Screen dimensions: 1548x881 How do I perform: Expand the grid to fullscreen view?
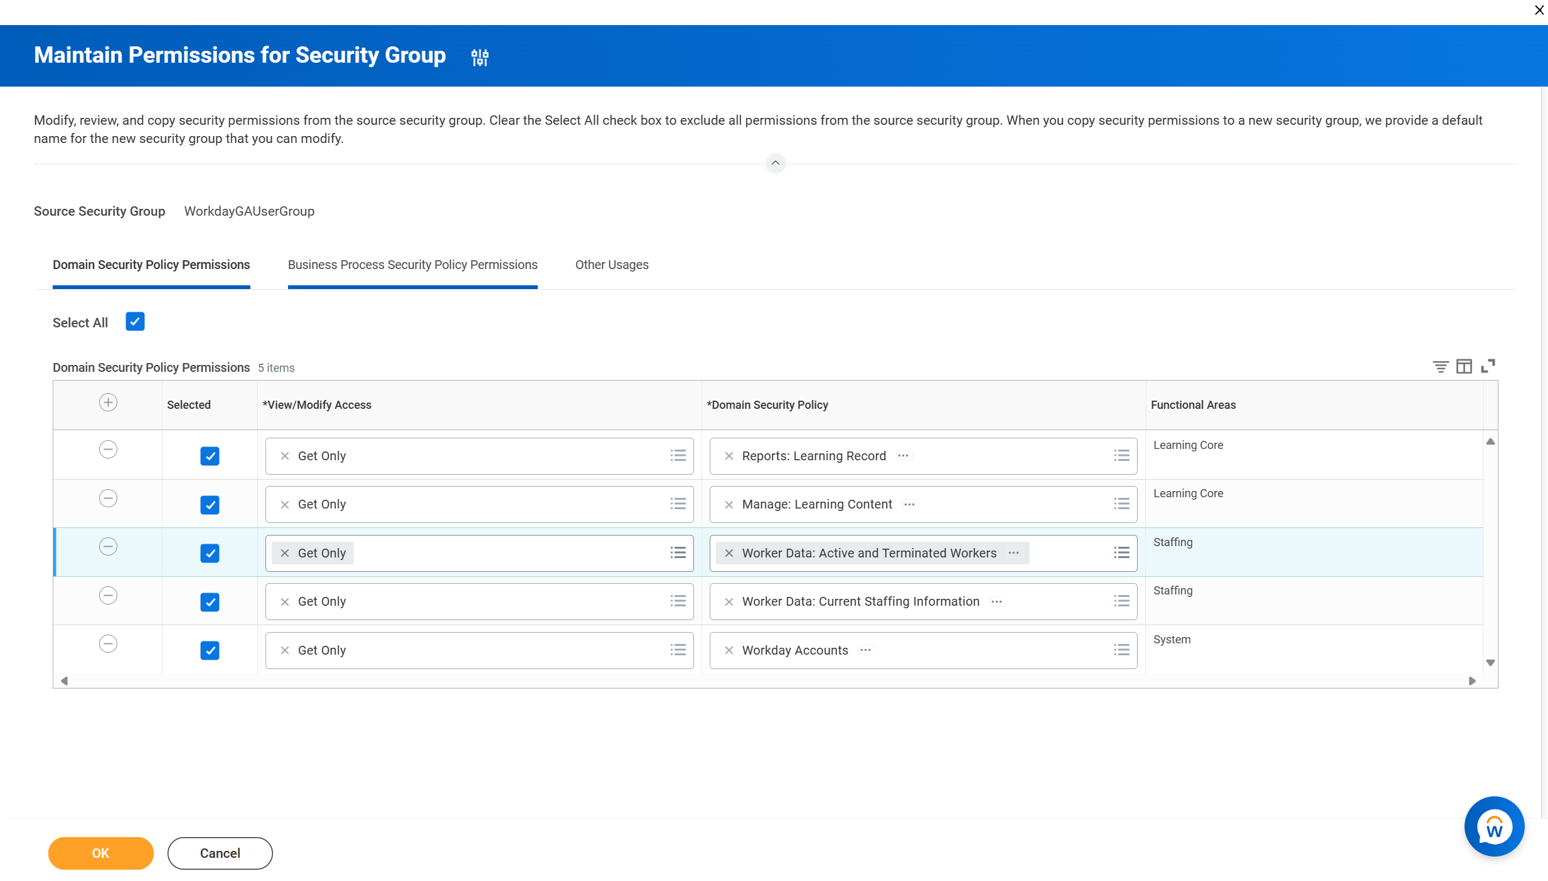[x=1488, y=366]
